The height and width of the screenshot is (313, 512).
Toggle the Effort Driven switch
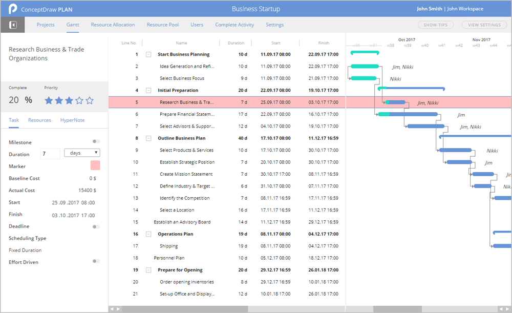(96, 261)
